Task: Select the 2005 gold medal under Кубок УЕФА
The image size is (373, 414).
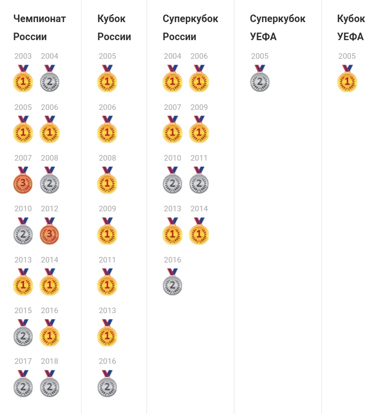Action: pyautogui.click(x=347, y=78)
